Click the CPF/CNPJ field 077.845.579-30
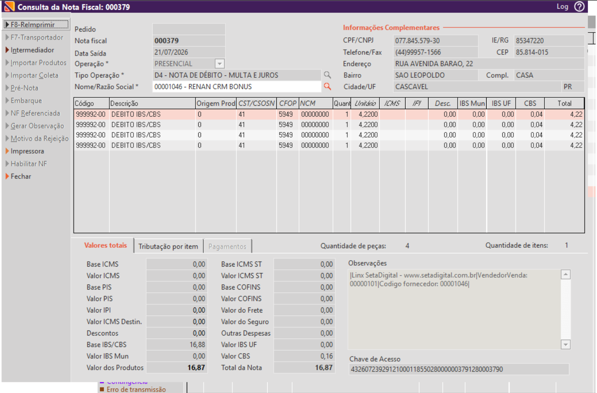 pos(436,40)
